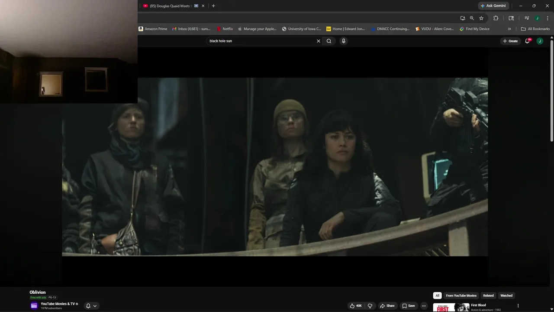This screenshot has height=312, width=554.
Task: Select the Related filter chip
Action: point(488,296)
